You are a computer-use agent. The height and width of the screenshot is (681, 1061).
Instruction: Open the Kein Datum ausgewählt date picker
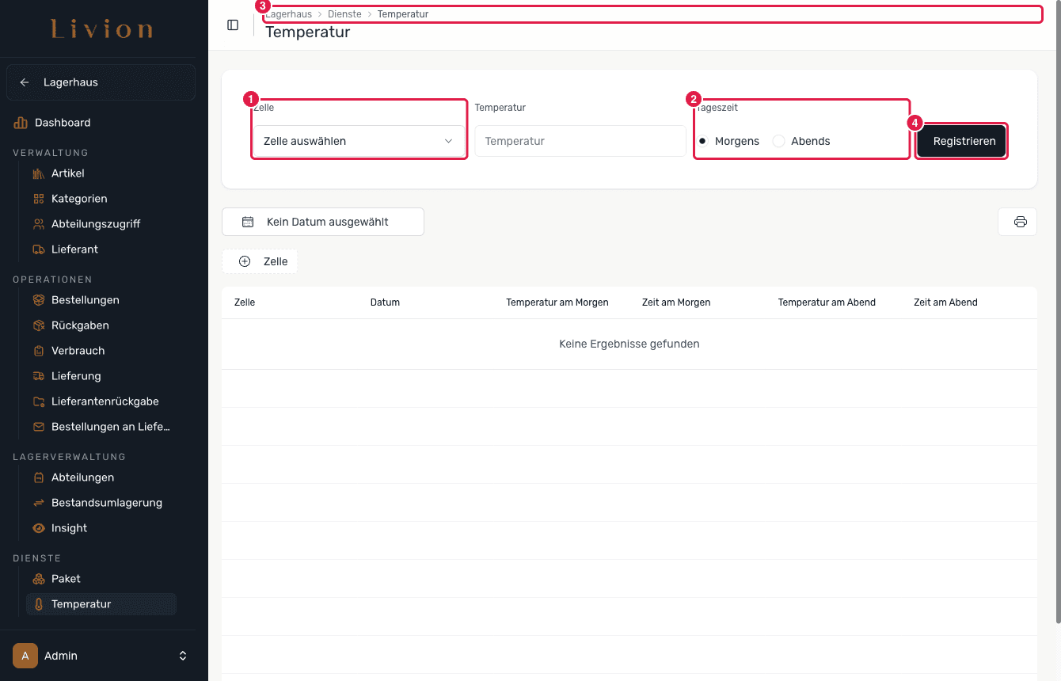pyautogui.click(x=323, y=222)
